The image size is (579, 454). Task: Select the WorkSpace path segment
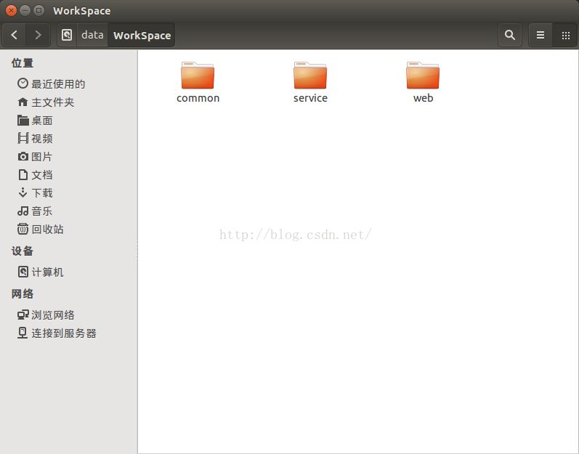[x=142, y=35]
